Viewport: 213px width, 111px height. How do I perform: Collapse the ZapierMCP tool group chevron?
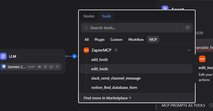[x=189, y=50]
